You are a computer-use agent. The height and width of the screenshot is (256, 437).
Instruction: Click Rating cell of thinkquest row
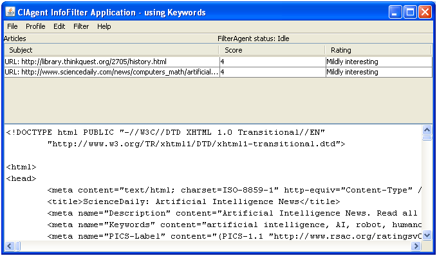pos(379,62)
